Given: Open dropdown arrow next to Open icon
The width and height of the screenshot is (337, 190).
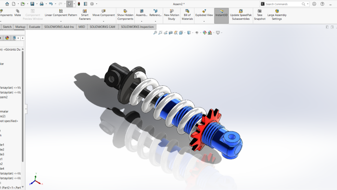Looking at the screenshot, I should 27,4.
